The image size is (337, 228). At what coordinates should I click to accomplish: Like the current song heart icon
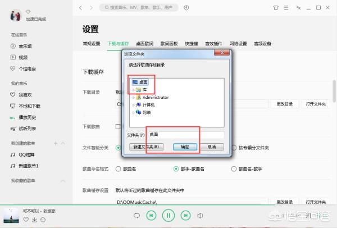click(26, 220)
